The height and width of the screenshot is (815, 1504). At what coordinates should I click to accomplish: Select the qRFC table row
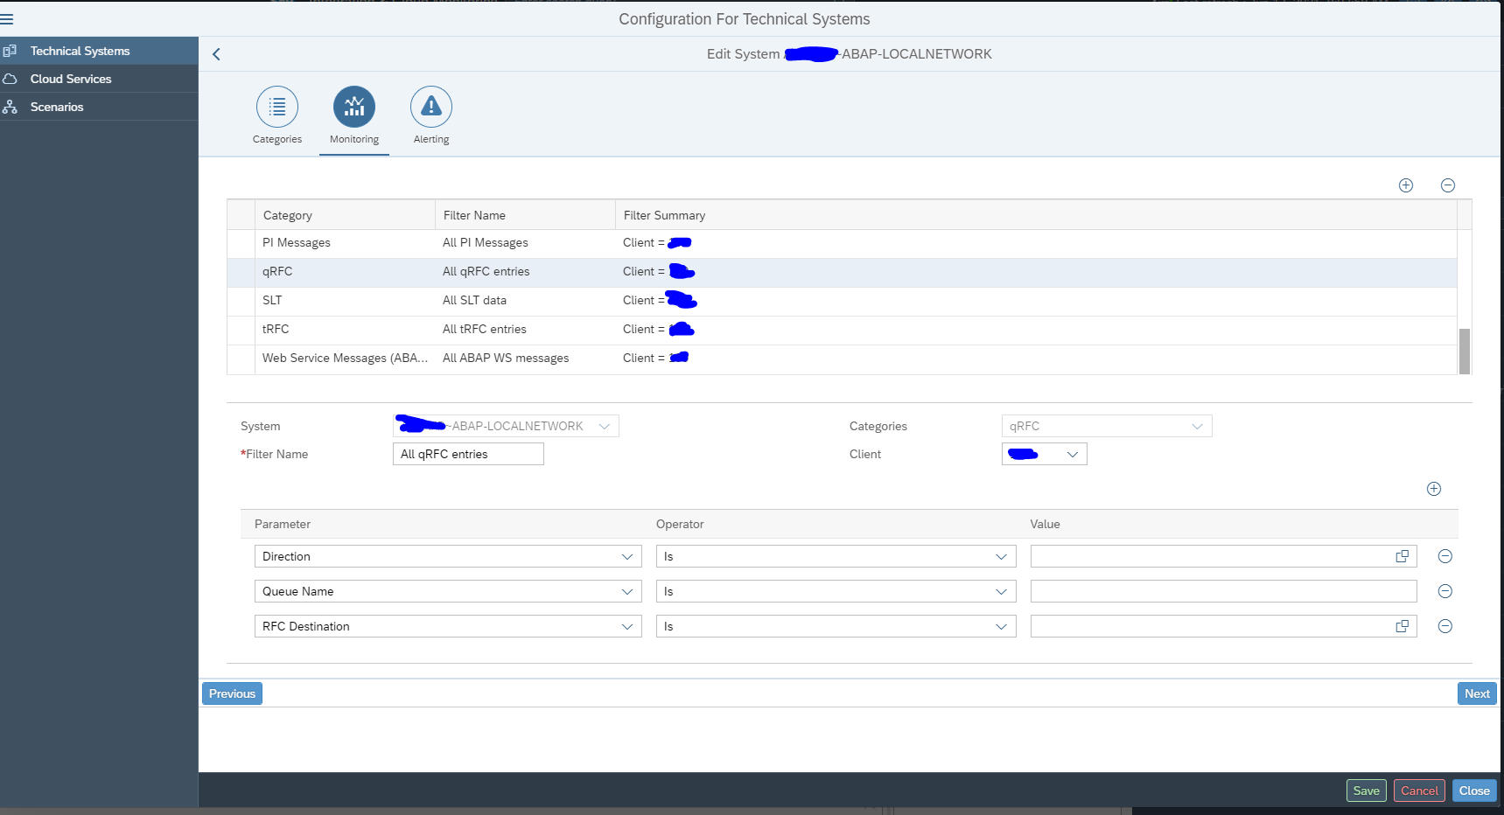point(842,272)
